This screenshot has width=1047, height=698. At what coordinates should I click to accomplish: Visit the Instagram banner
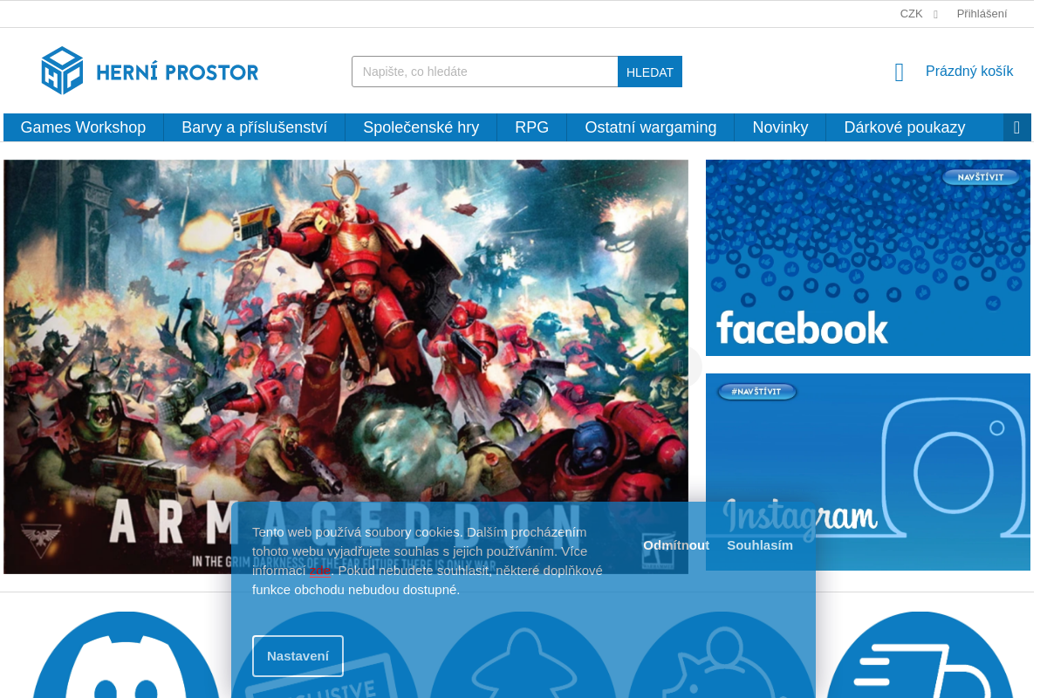click(868, 472)
